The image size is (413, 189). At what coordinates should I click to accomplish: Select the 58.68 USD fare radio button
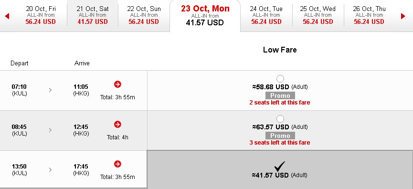(280, 79)
